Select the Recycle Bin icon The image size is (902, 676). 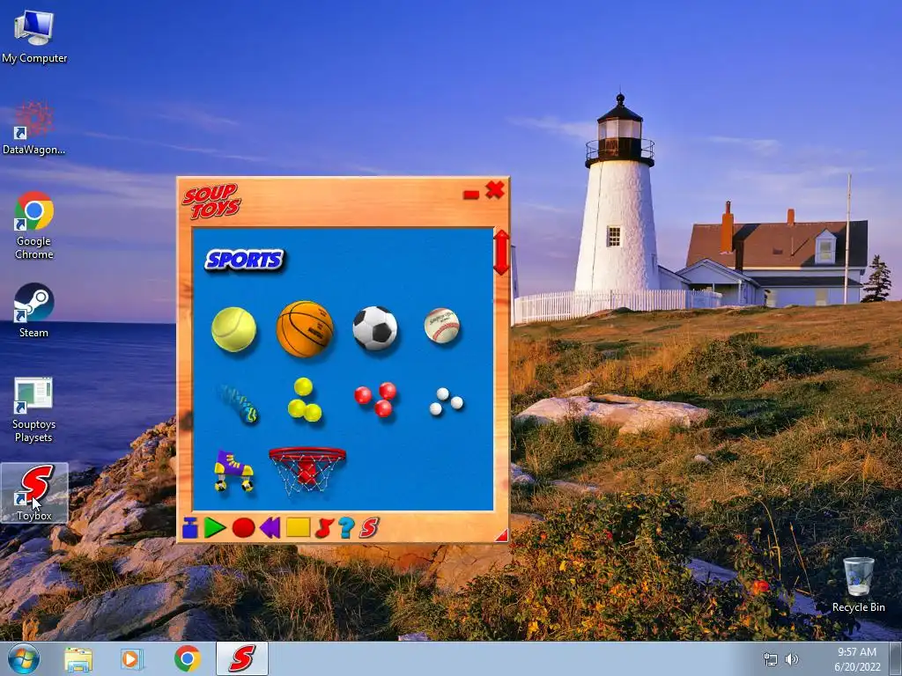pyautogui.click(x=858, y=585)
